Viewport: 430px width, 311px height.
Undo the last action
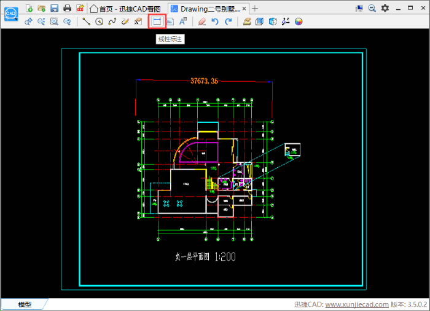click(x=215, y=22)
